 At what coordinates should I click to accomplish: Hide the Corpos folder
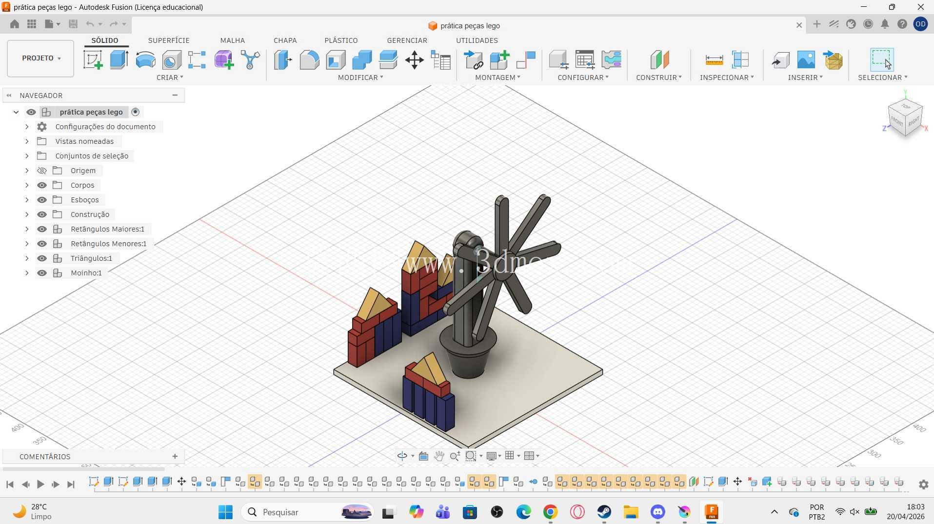click(x=42, y=185)
